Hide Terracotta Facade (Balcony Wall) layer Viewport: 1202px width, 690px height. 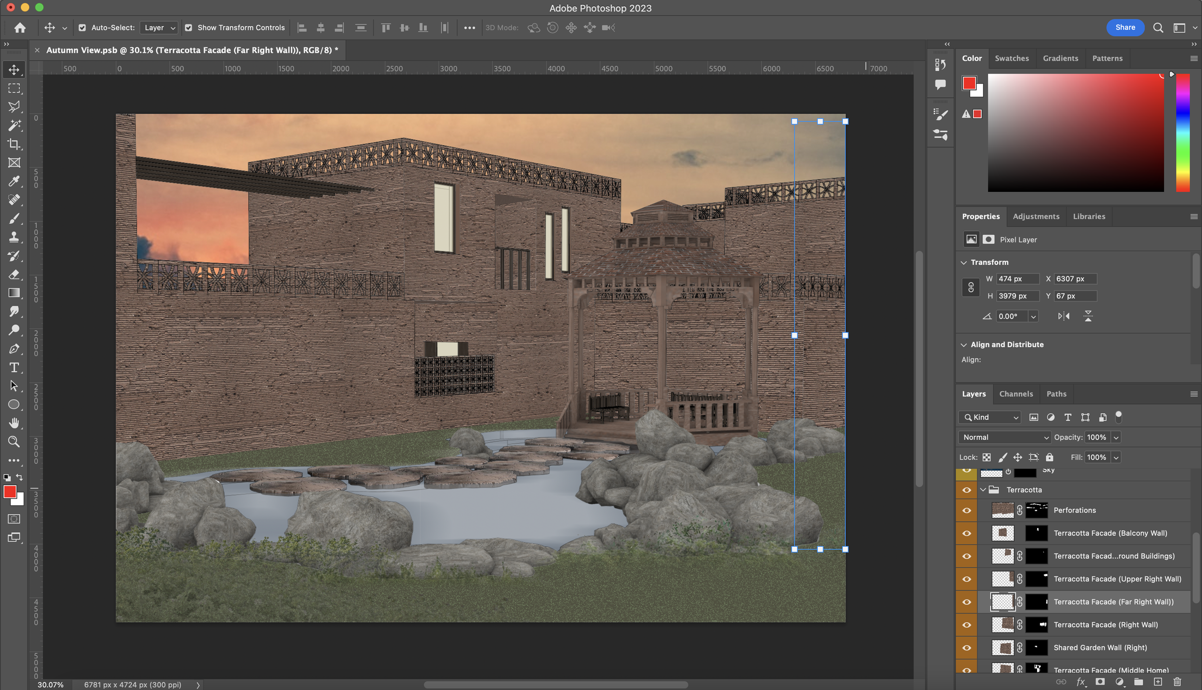[x=966, y=533]
